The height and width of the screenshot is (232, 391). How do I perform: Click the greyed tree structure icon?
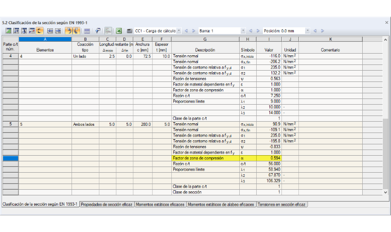click(x=108, y=31)
